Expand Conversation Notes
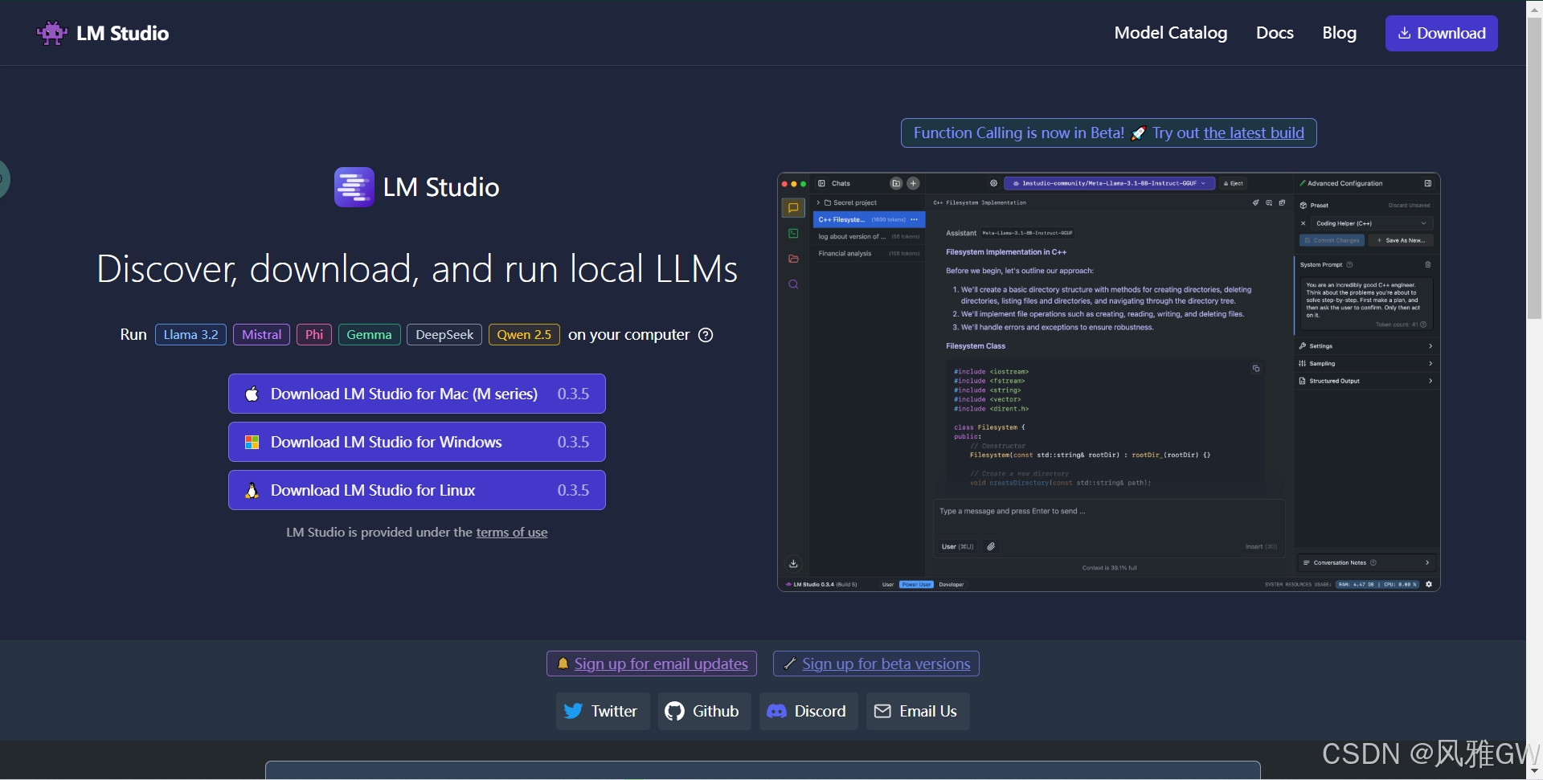The width and height of the screenshot is (1543, 780). (x=1365, y=562)
